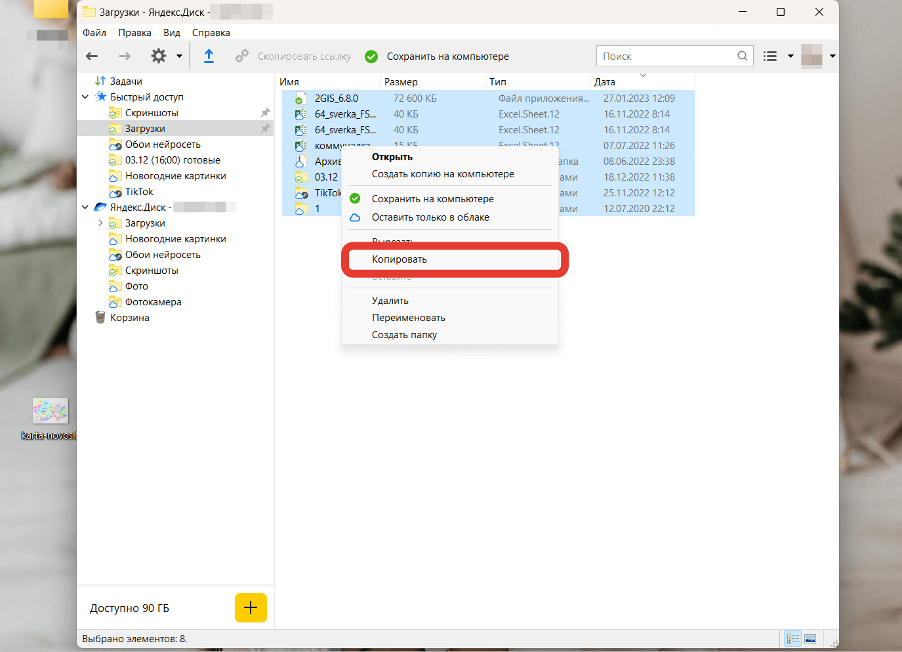Select details view in status bar
The width and height of the screenshot is (902, 652).
[x=792, y=639]
